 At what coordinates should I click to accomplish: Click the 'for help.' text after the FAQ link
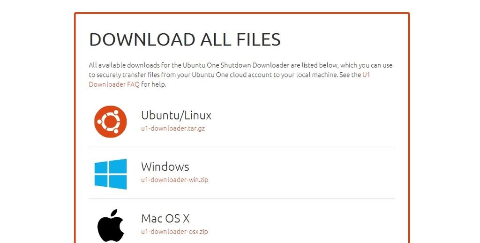pyautogui.click(x=154, y=85)
